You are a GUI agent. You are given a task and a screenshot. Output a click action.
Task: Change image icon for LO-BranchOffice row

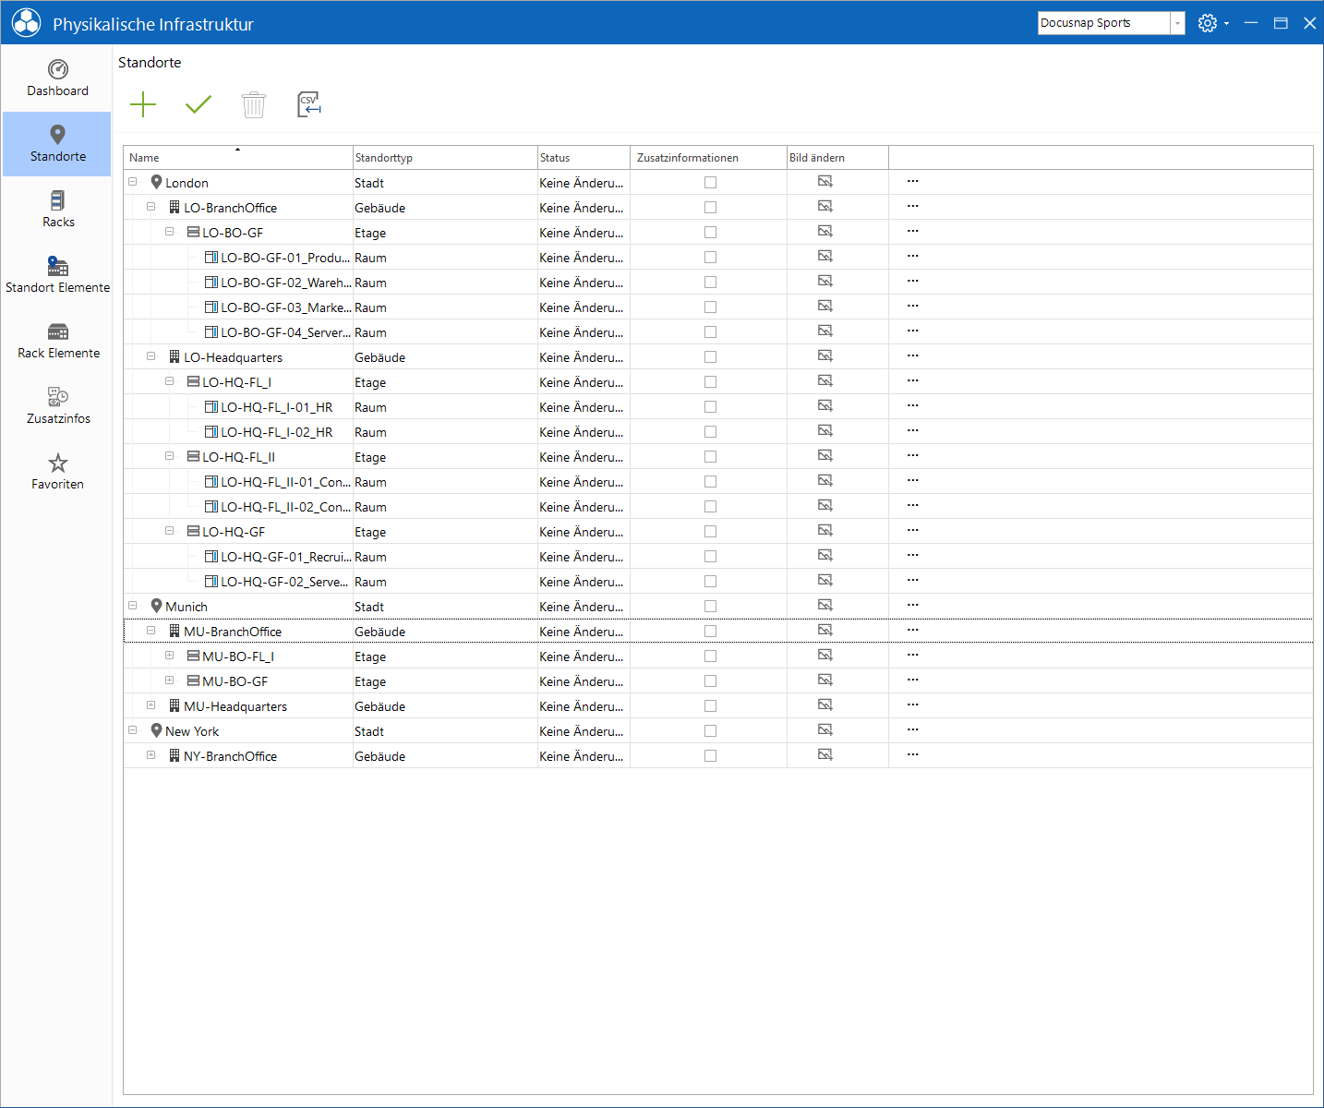click(825, 207)
